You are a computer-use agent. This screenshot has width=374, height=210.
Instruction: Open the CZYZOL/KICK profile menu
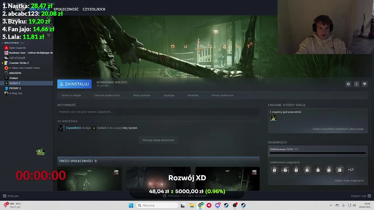pos(94,9)
